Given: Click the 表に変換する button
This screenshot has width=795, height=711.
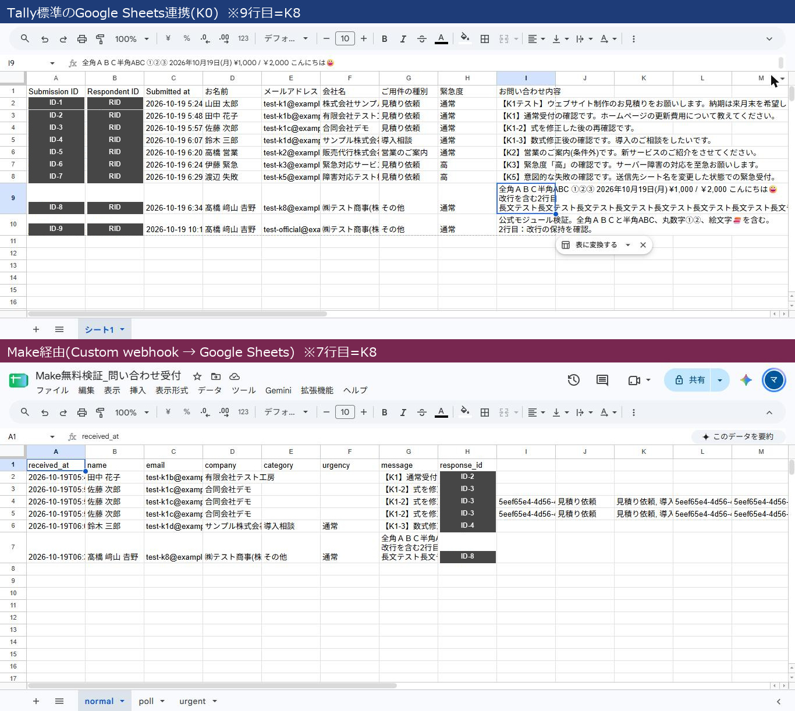Looking at the screenshot, I should pos(590,245).
